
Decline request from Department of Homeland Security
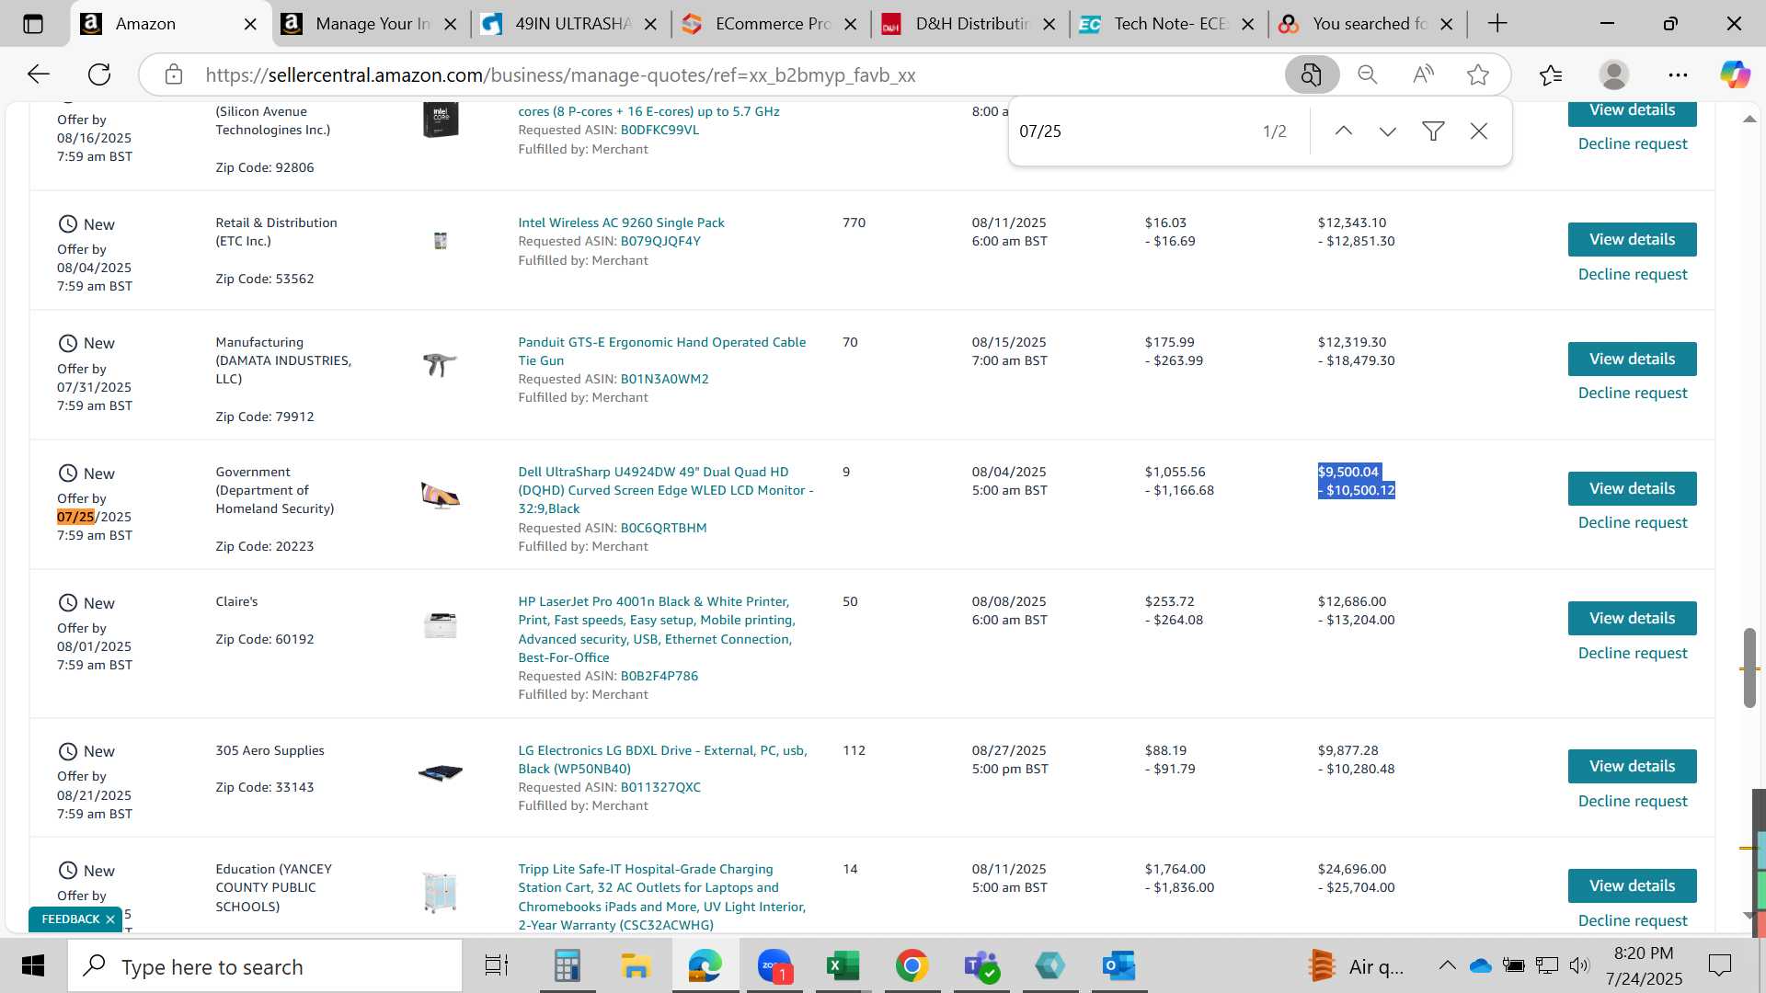tap(1633, 522)
